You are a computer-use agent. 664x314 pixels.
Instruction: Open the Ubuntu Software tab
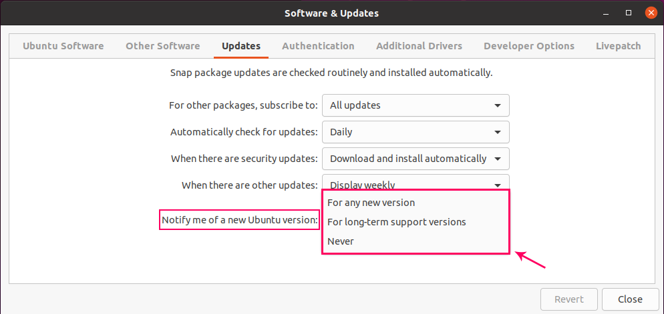(x=63, y=46)
